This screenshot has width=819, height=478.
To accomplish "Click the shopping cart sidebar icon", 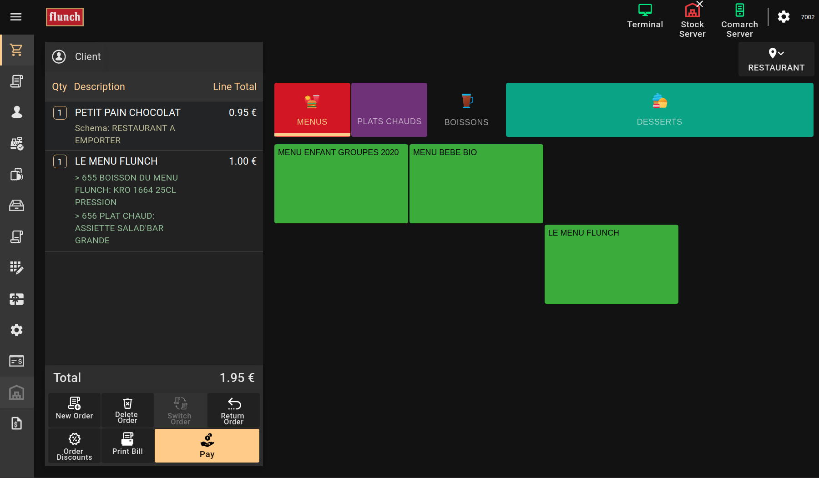I will [17, 50].
